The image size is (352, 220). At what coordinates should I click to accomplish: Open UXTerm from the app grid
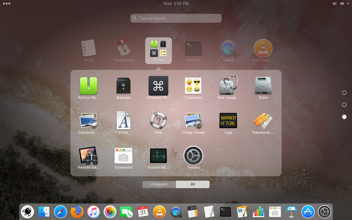[x=193, y=51]
